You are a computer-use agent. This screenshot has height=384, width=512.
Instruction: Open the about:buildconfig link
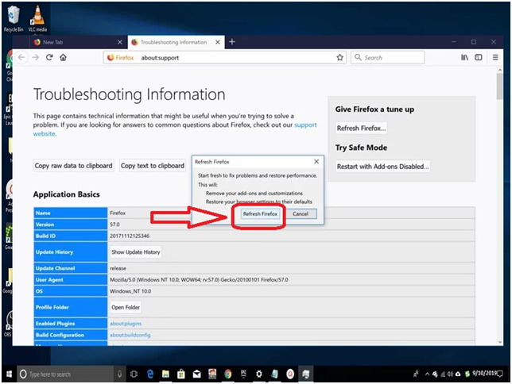[x=130, y=335]
